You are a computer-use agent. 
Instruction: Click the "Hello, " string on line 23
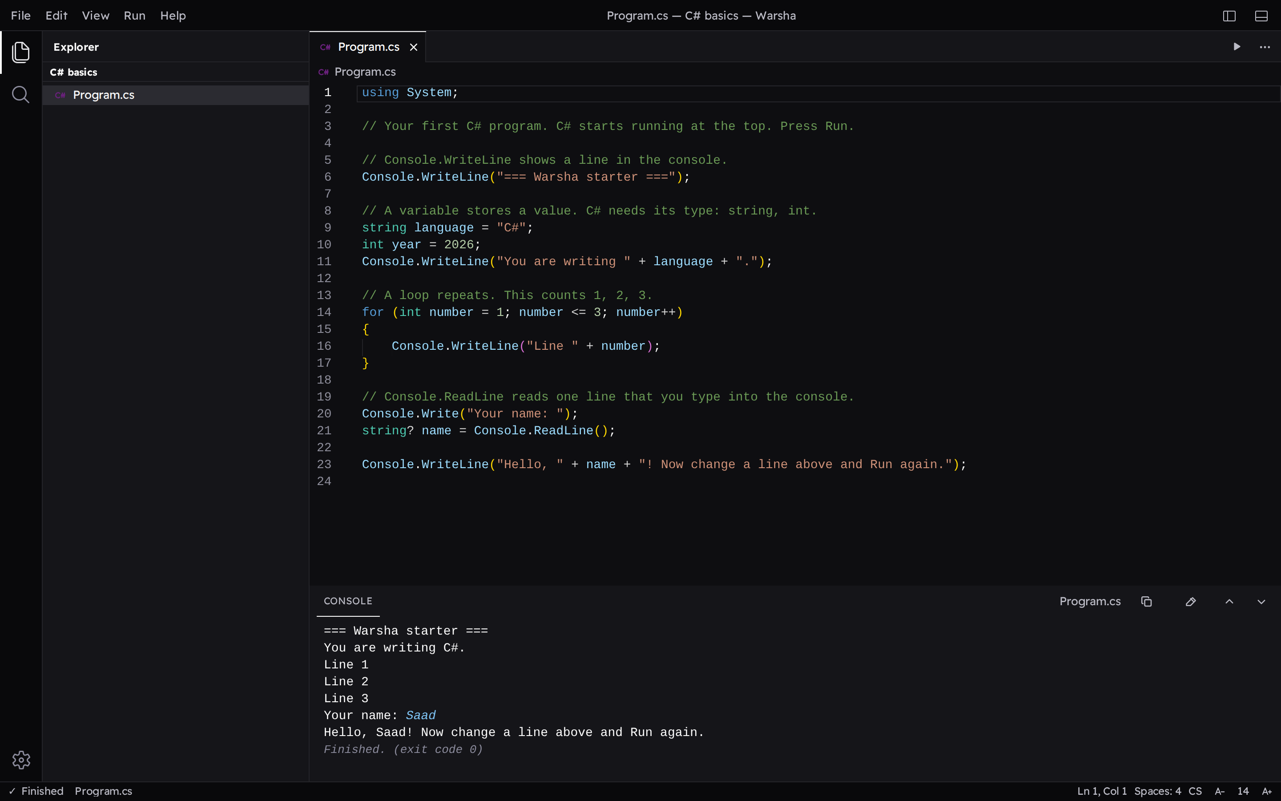pyautogui.click(x=529, y=465)
